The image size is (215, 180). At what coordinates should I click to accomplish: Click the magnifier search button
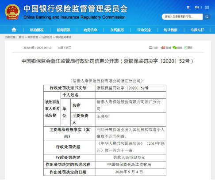[x=207, y=17]
